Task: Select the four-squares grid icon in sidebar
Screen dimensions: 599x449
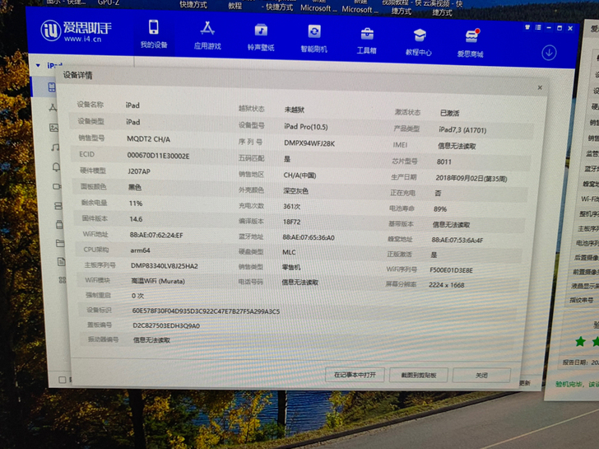Action: (x=63, y=280)
